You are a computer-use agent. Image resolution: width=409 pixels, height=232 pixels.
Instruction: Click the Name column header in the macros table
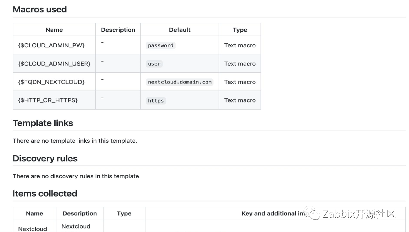(x=54, y=30)
